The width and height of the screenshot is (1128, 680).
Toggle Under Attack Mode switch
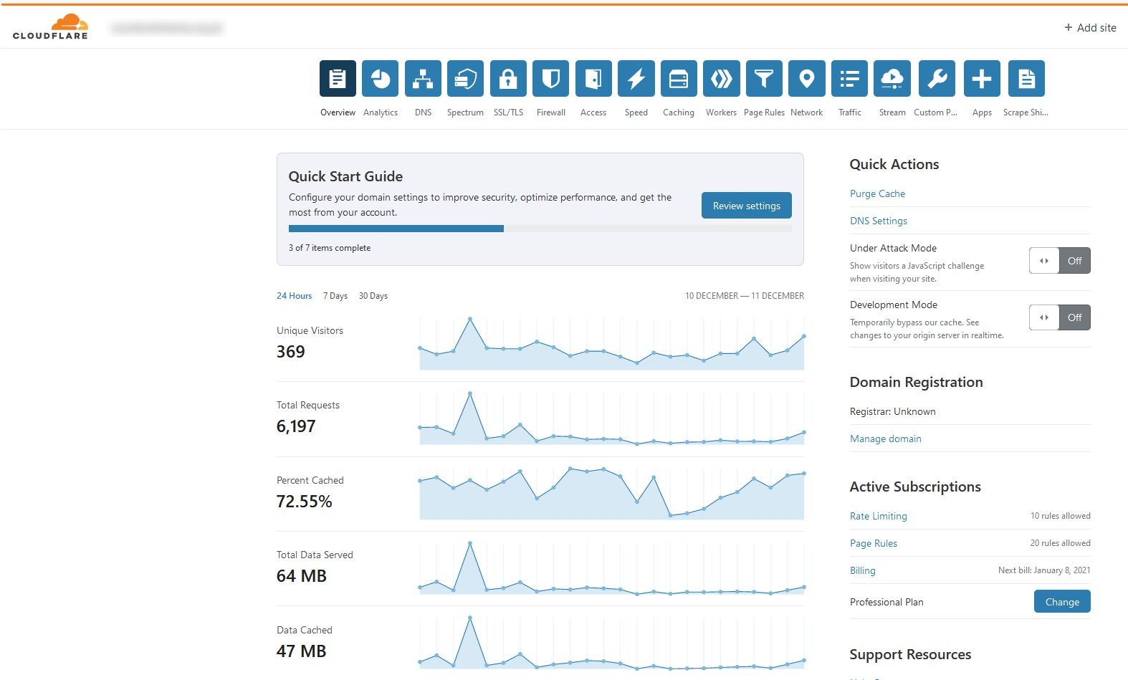coord(1060,261)
